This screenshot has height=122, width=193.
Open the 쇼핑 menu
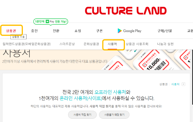coord(78,31)
